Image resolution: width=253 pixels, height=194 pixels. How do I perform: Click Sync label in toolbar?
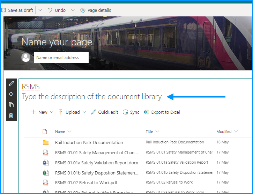click(135, 112)
